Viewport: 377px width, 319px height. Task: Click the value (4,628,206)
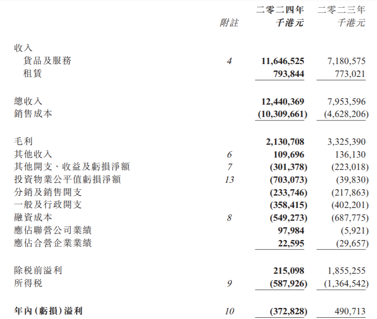(346, 114)
